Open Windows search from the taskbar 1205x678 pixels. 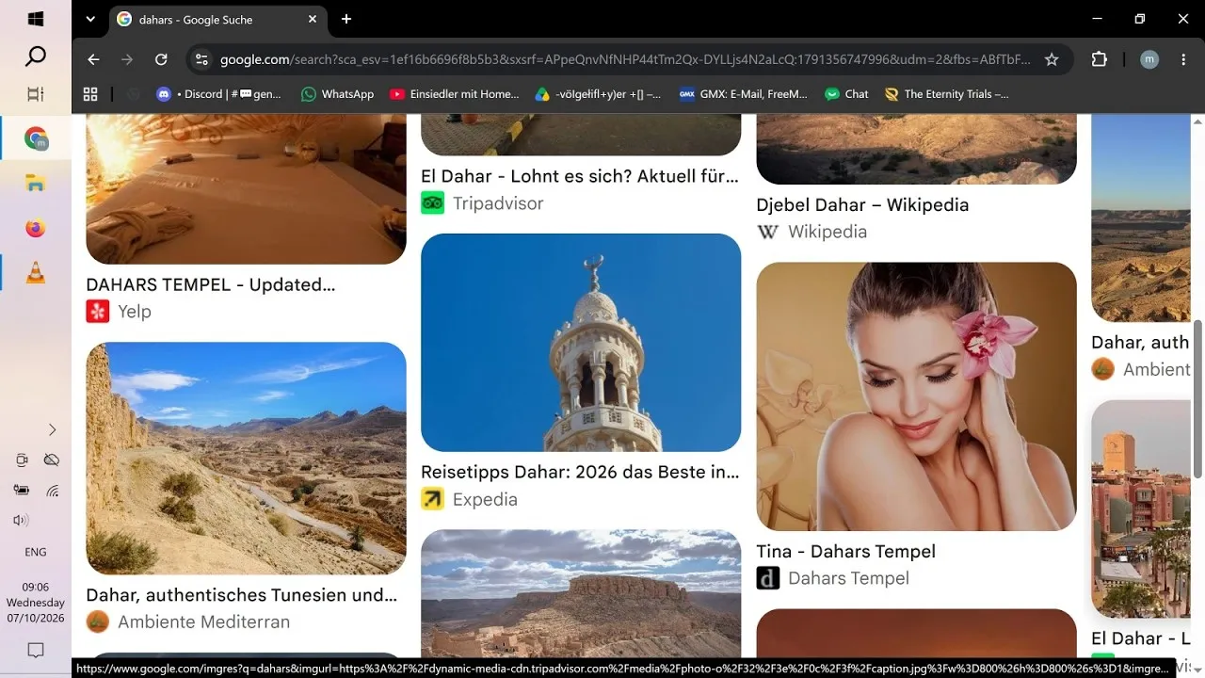click(36, 57)
